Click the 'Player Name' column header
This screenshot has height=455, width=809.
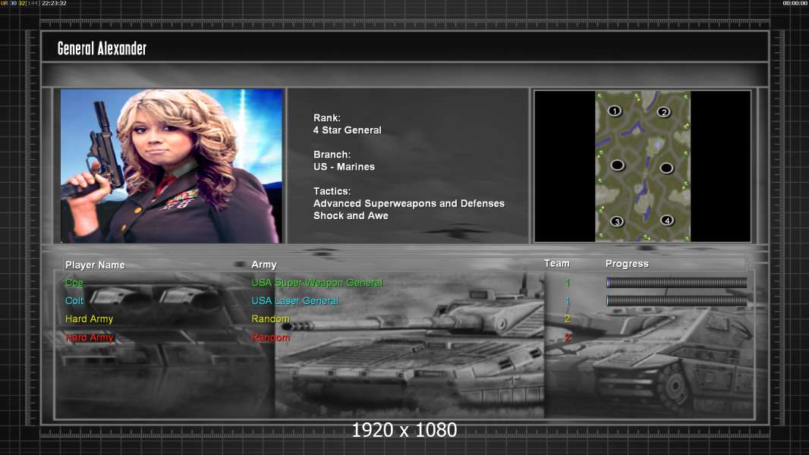coord(95,265)
